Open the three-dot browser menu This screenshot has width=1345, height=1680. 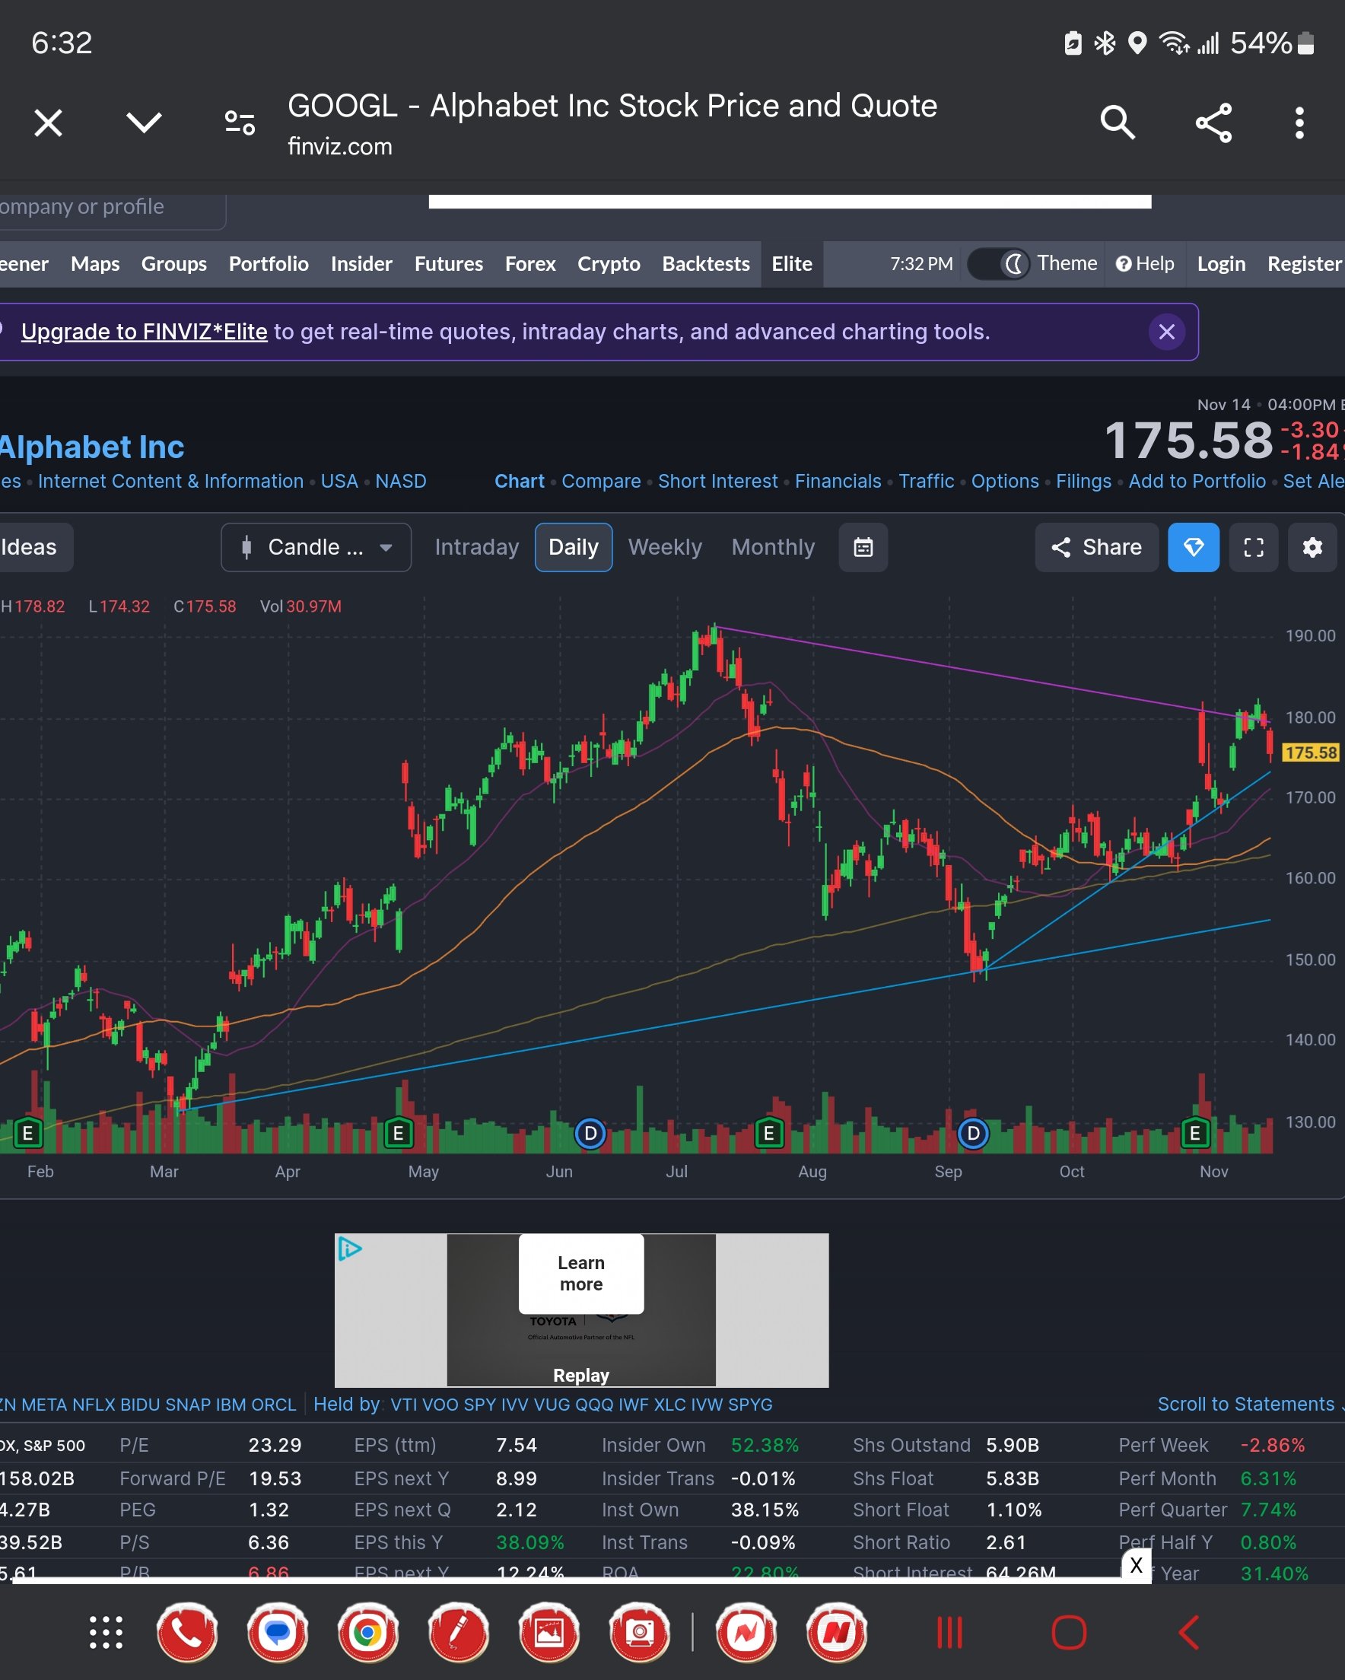[x=1299, y=123]
